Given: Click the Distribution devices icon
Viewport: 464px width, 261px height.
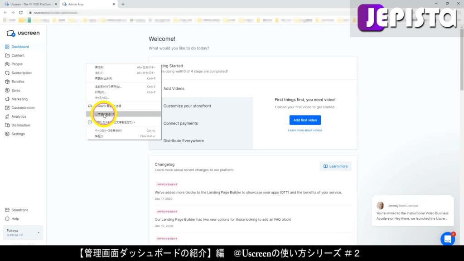Looking at the screenshot, I should pyautogui.click(x=7, y=125).
